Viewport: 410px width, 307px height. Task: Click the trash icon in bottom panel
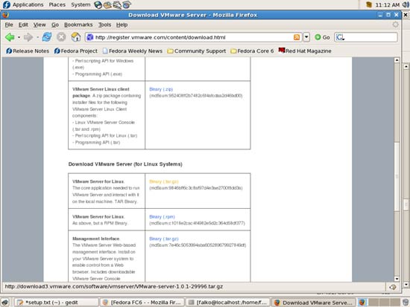pyautogui.click(x=406, y=303)
